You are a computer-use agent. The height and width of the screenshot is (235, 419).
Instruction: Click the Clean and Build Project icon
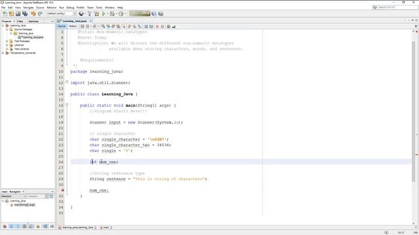coord(96,14)
